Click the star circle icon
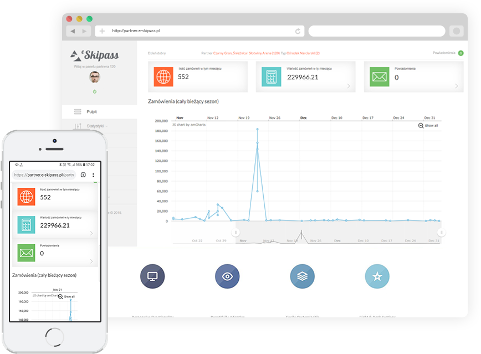The image size is (481, 354). (377, 276)
